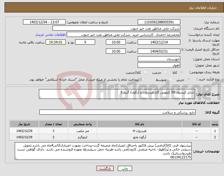Click the اطلاعات کالاهای مورد نیاز heading

click(x=199, y=103)
